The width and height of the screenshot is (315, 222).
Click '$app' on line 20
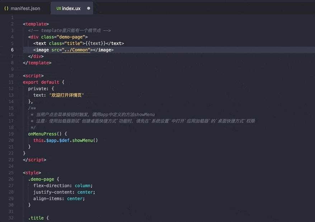tap(51, 140)
